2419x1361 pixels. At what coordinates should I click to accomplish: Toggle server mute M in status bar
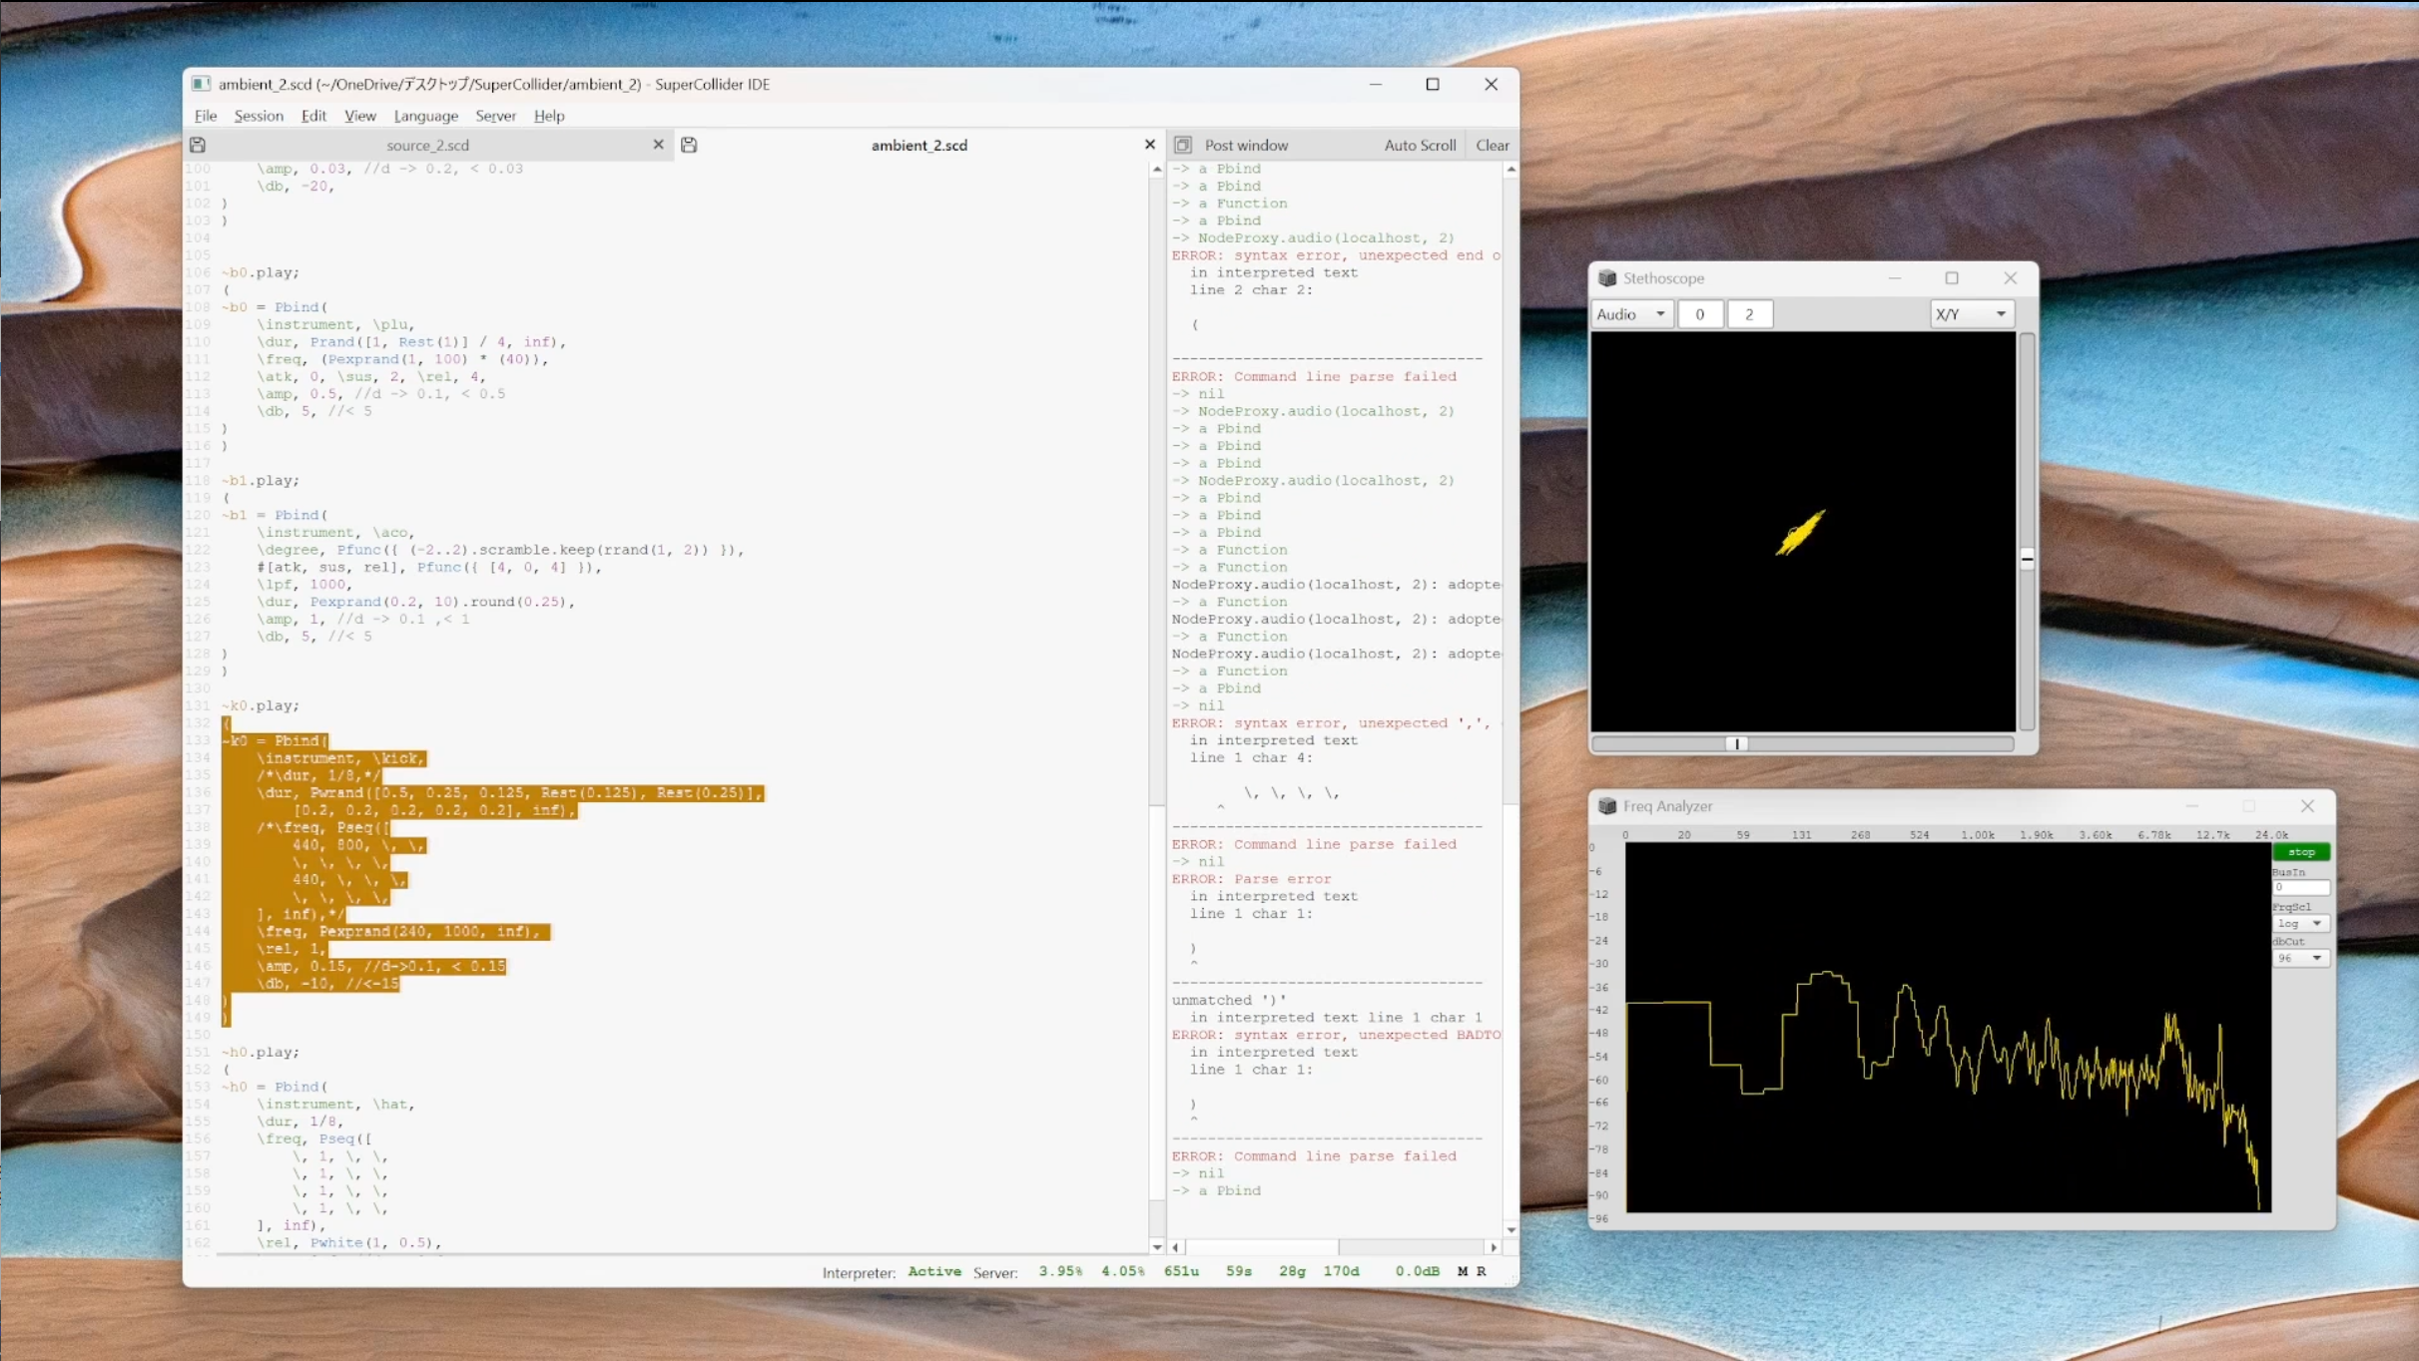coord(1463,1271)
